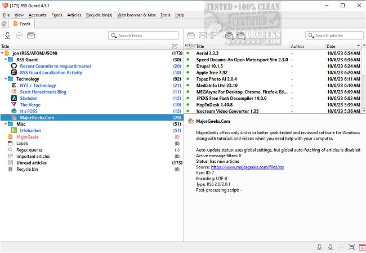The height and width of the screenshot is (253, 366).
Task: Switch to the Feeds tab
Action: pos(22,24)
